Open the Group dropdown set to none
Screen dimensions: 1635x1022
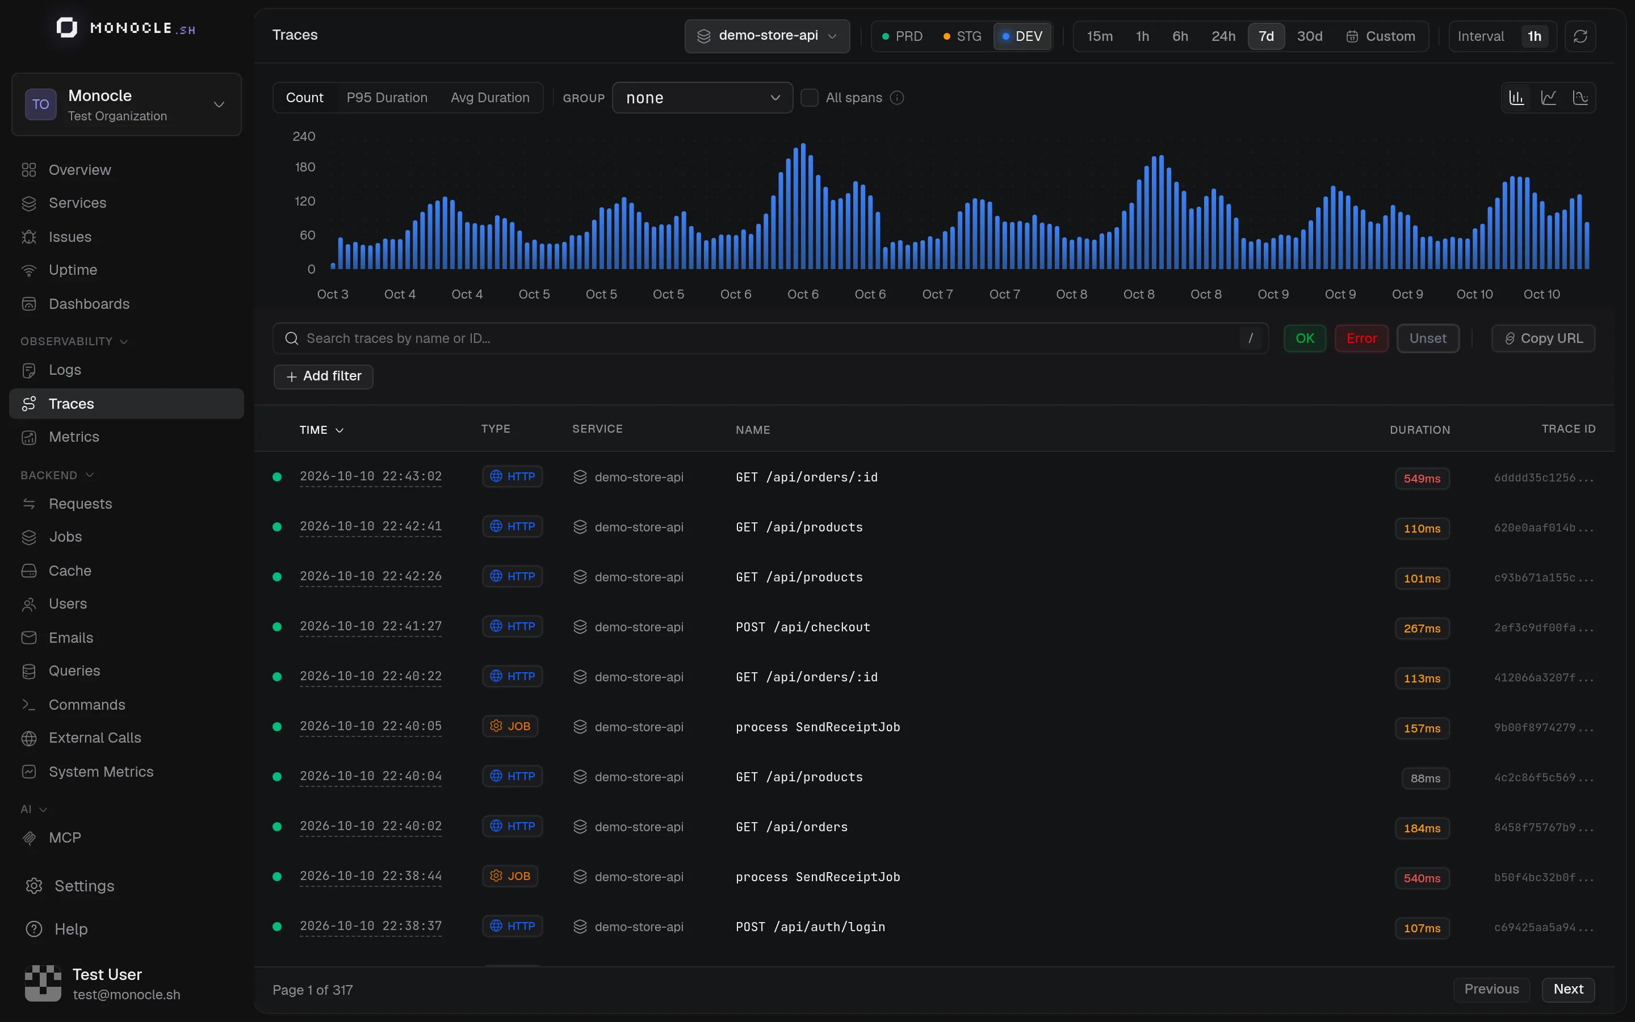point(702,98)
